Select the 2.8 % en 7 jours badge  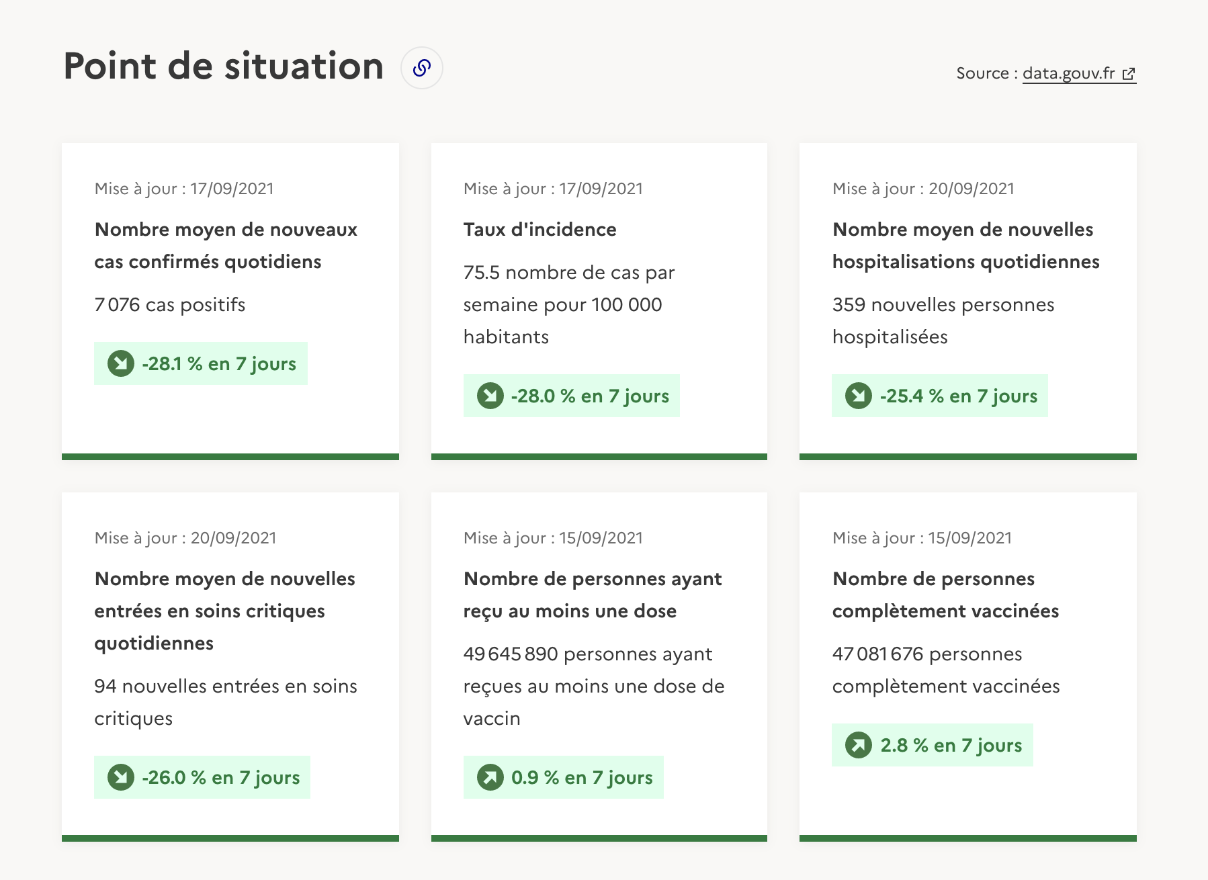(933, 745)
